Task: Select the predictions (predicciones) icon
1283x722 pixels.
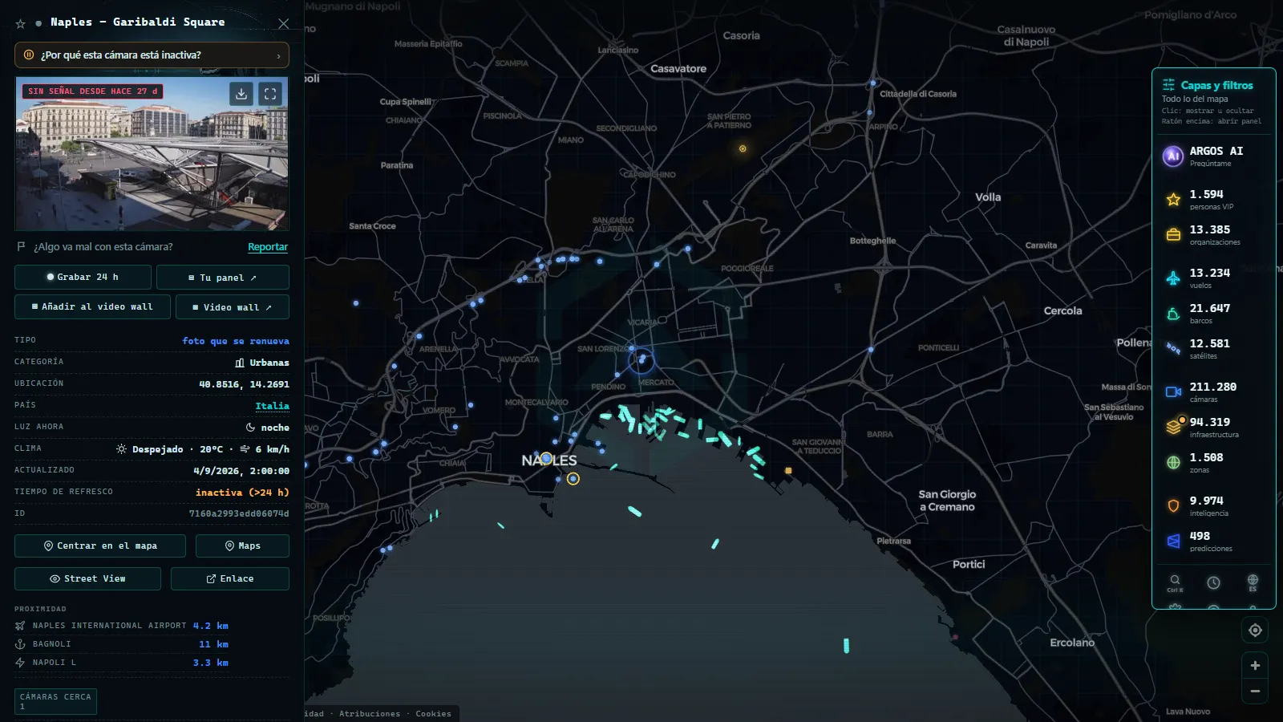Action: (1173, 541)
